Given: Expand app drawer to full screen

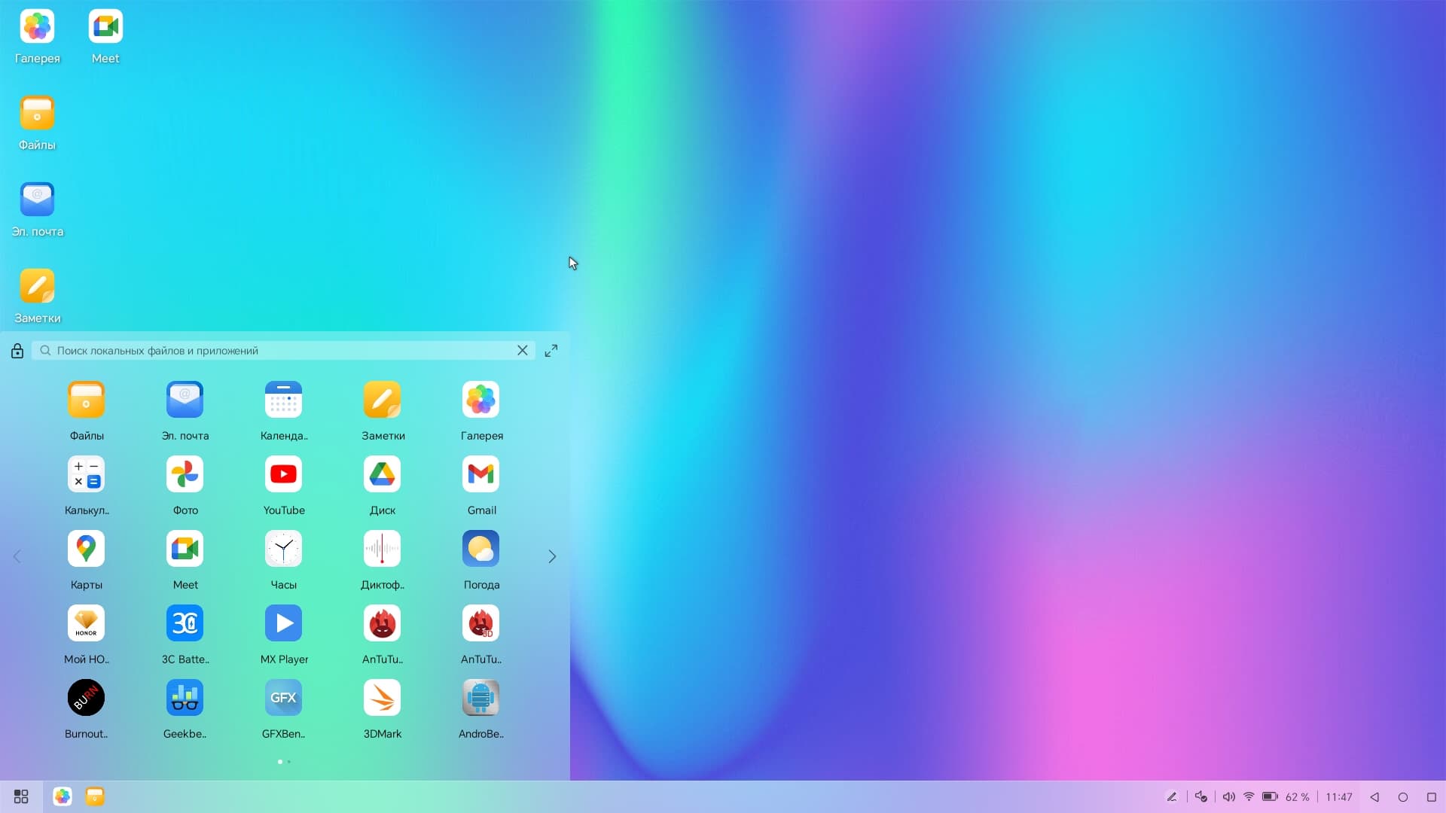Looking at the screenshot, I should (x=551, y=351).
